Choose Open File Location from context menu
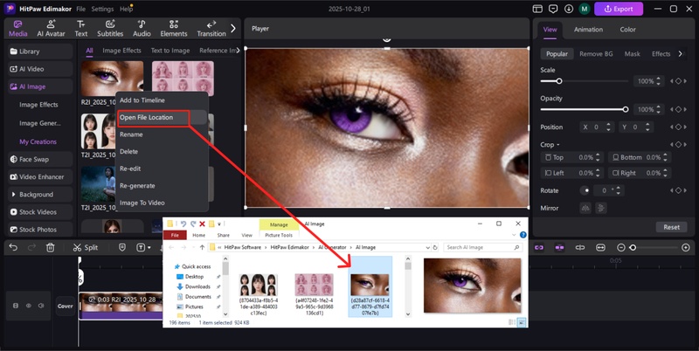699x351 pixels. 146,117
